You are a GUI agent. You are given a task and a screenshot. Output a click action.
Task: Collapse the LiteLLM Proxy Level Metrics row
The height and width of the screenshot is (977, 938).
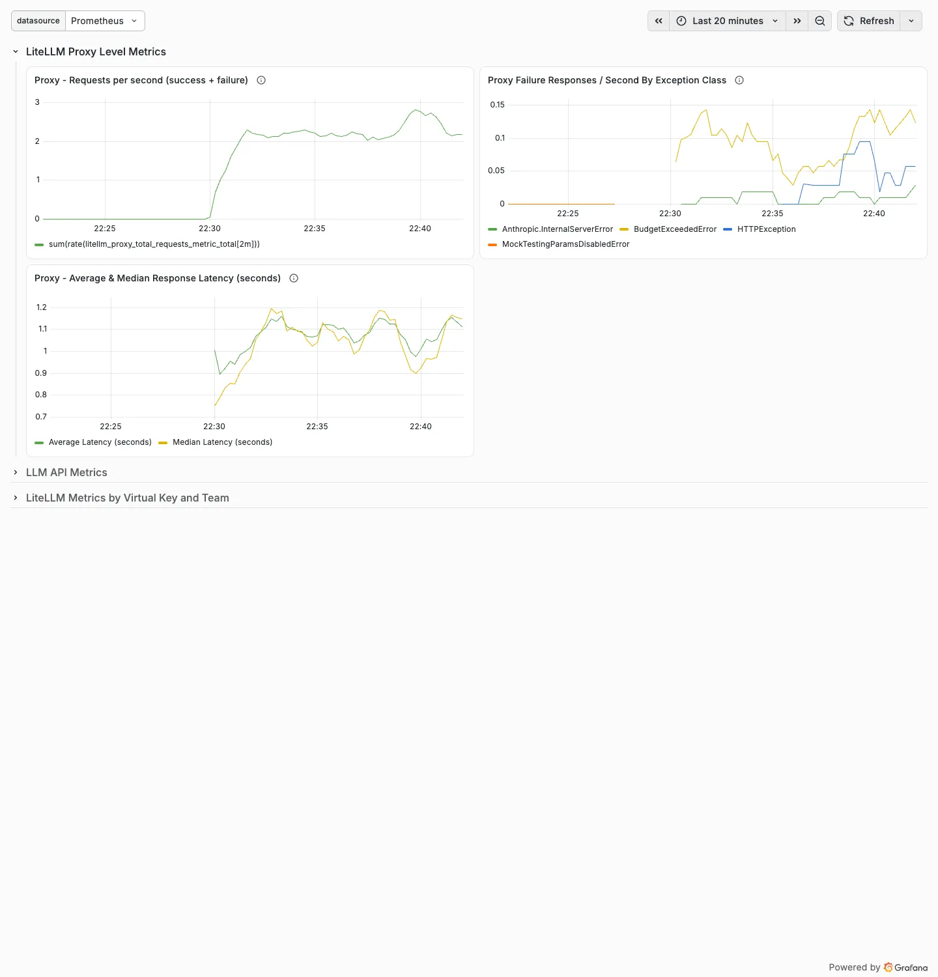tap(16, 52)
